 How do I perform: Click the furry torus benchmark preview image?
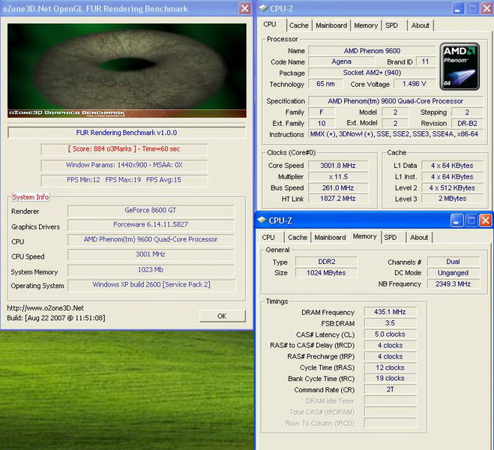[x=127, y=70]
